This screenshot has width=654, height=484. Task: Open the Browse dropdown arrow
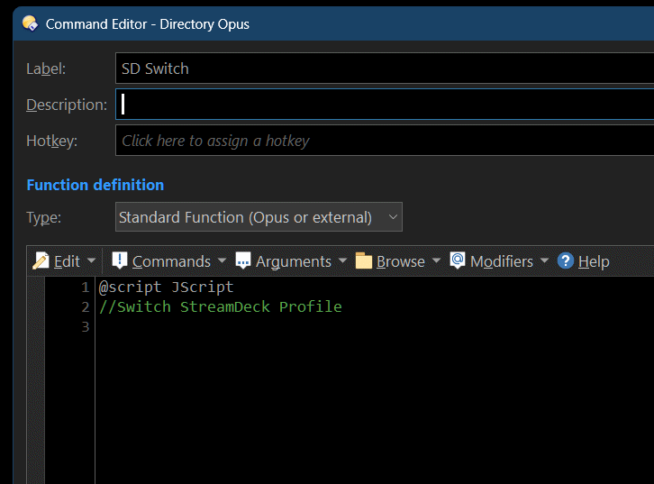pyautogui.click(x=437, y=260)
